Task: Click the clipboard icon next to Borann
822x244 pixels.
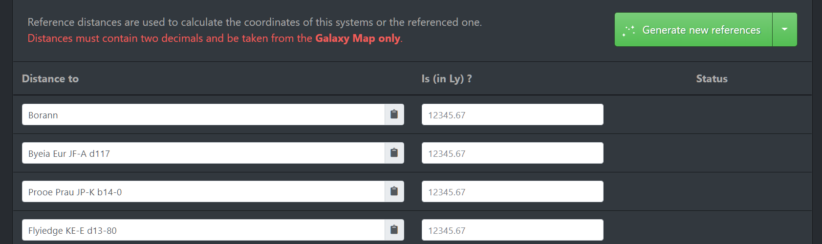Action: click(x=394, y=114)
